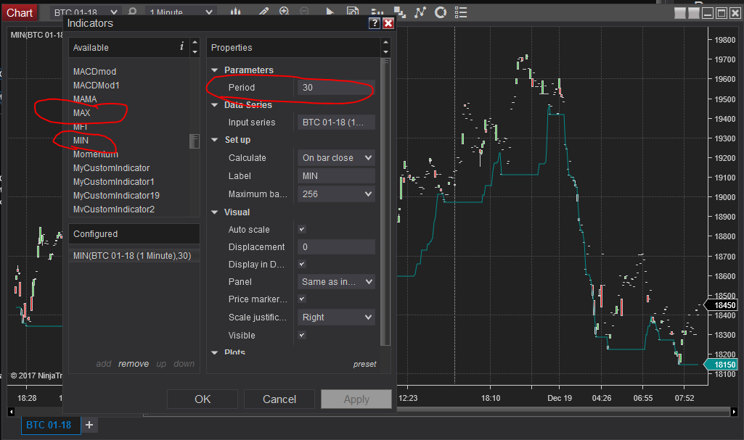This screenshot has height=440, width=744.
Task: Add a new tab with plus button
Action: [89, 425]
